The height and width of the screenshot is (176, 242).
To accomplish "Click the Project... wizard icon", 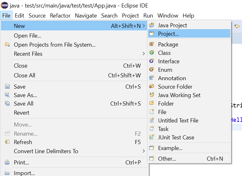I will [151, 34].
